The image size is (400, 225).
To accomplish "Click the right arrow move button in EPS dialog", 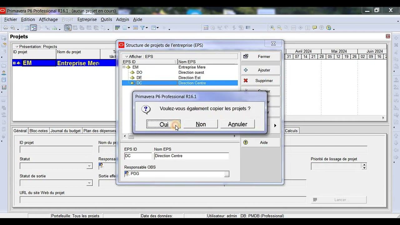I will (275, 126).
